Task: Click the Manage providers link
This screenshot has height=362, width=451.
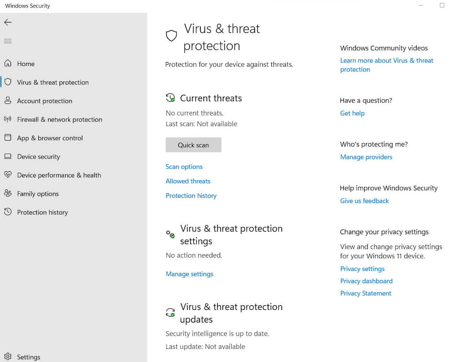Action: click(366, 157)
